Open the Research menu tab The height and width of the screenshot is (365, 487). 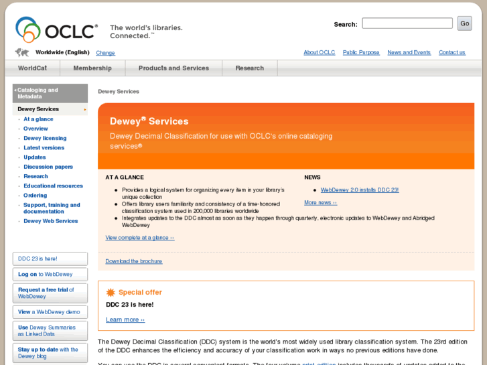(x=250, y=68)
